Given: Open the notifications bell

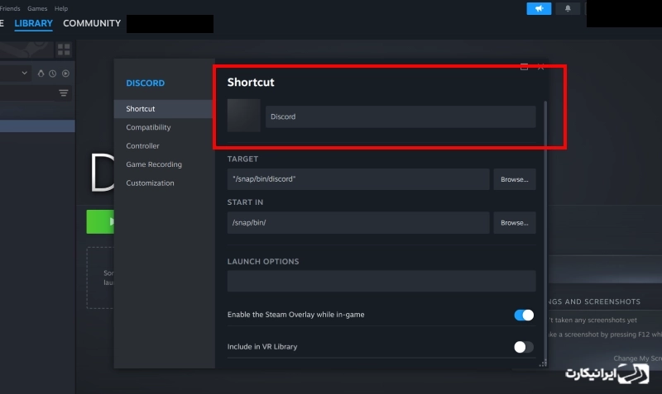Looking at the screenshot, I should coord(567,8).
